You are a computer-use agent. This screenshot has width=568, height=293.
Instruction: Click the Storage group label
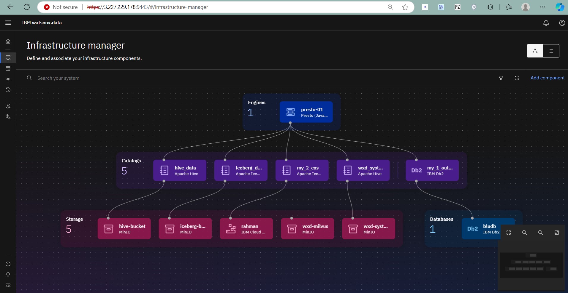tap(74, 219)
